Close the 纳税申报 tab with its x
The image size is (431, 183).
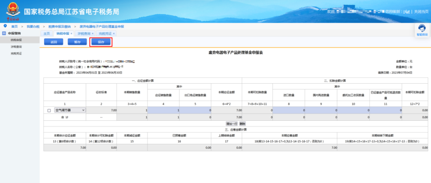71,33
